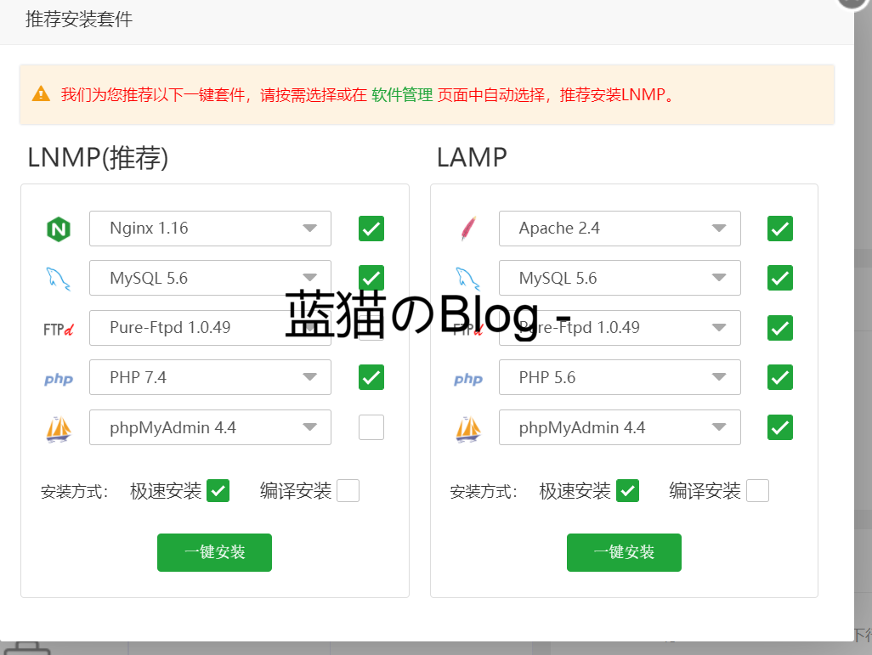This screenshot has width=872, height=655.
Task: Click the PHP logo icon in LAMP
Action: click(x=467, y=378)
